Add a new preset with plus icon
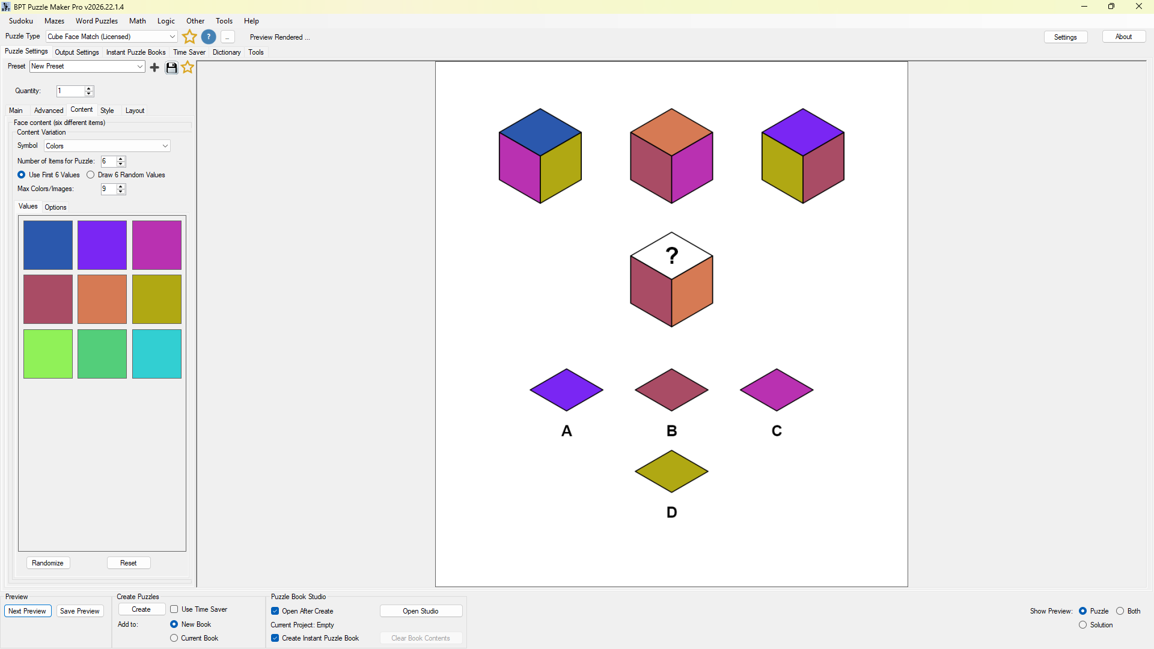 tap(154, 67)
